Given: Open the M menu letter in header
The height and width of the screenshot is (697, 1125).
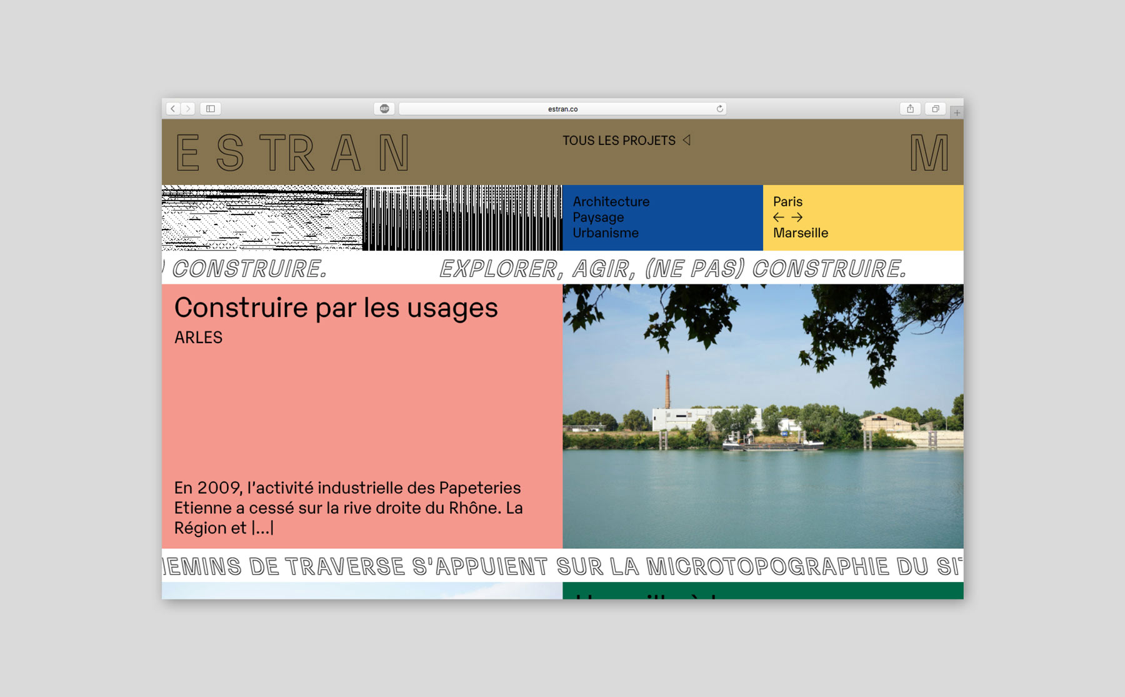Looking at the screenshot, I should 929,153.
